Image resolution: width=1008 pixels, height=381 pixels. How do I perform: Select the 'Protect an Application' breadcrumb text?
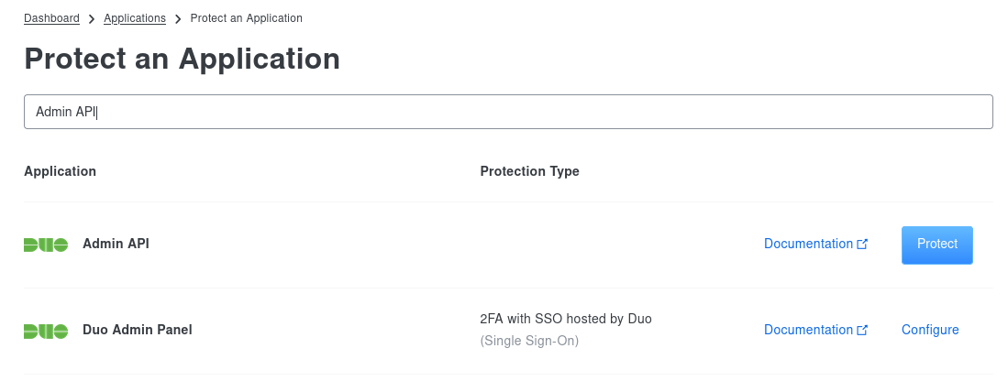point(246,18)
